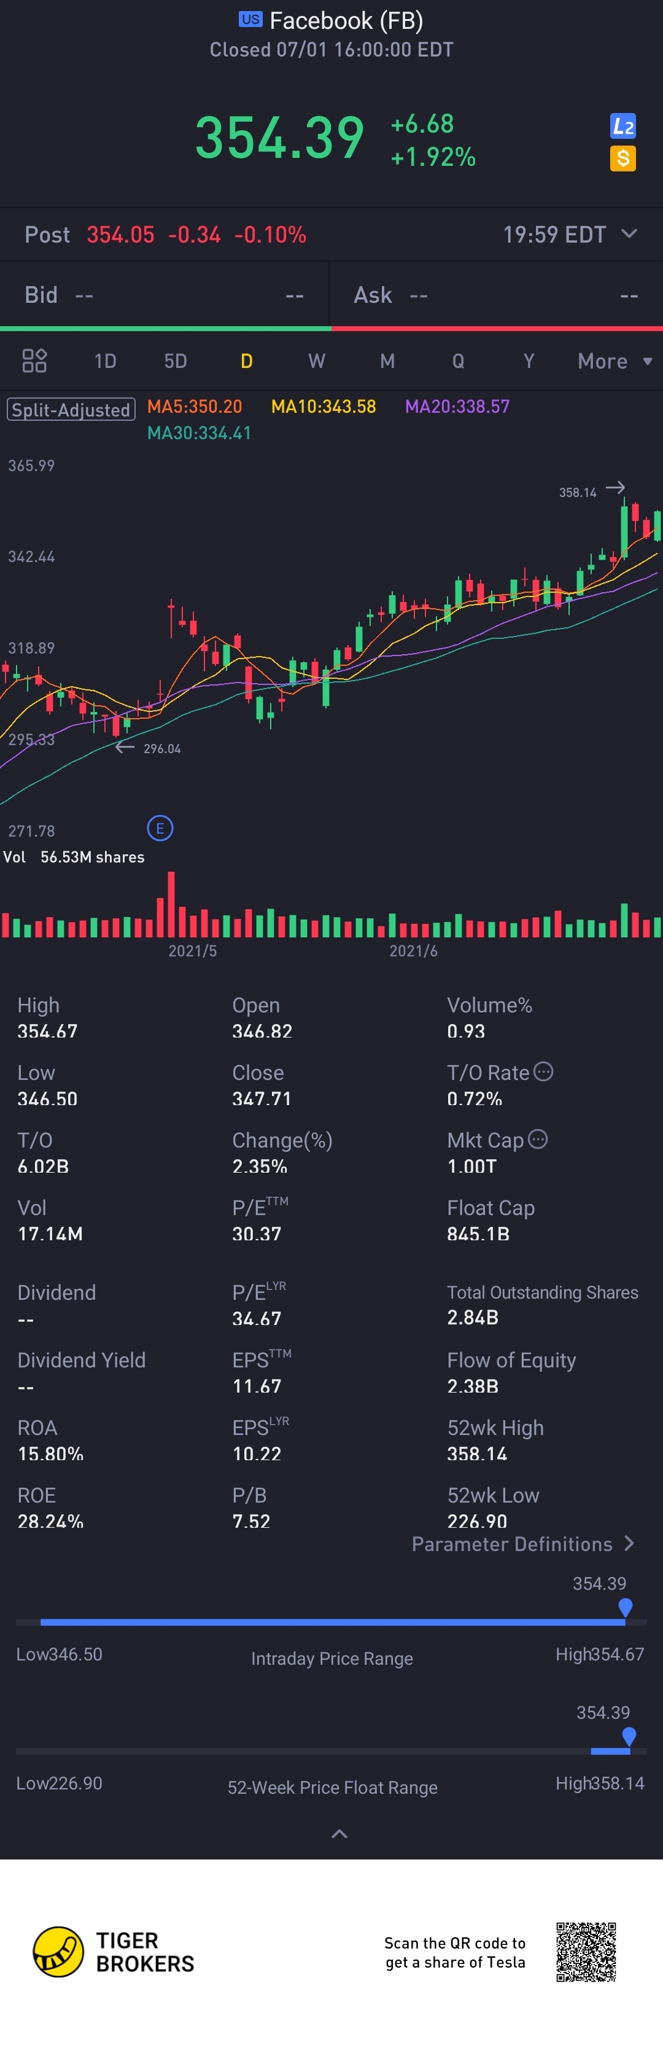Switch chart to weekly W tab

click(316, 361)
